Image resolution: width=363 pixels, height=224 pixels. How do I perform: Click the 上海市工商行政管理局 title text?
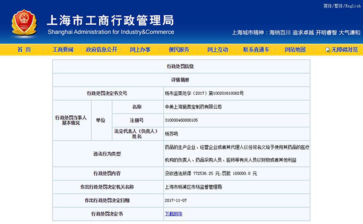click(111, 21)
